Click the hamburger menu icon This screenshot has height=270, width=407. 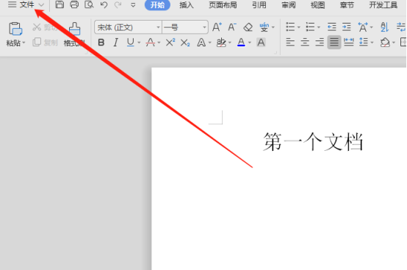(12, 4)
